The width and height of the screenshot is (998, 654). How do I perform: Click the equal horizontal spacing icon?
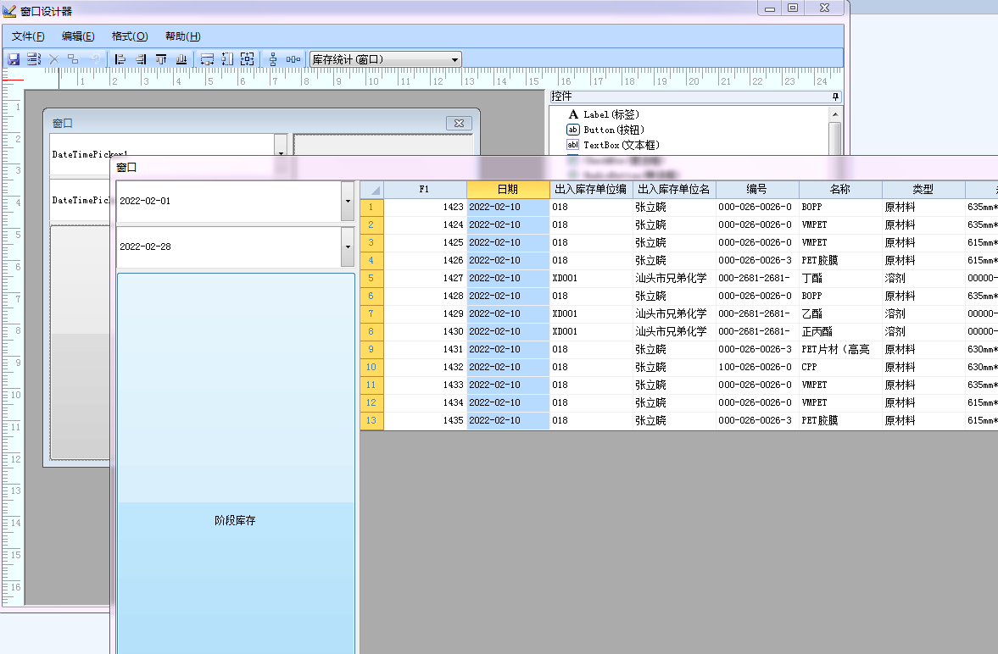coord(293,59)
